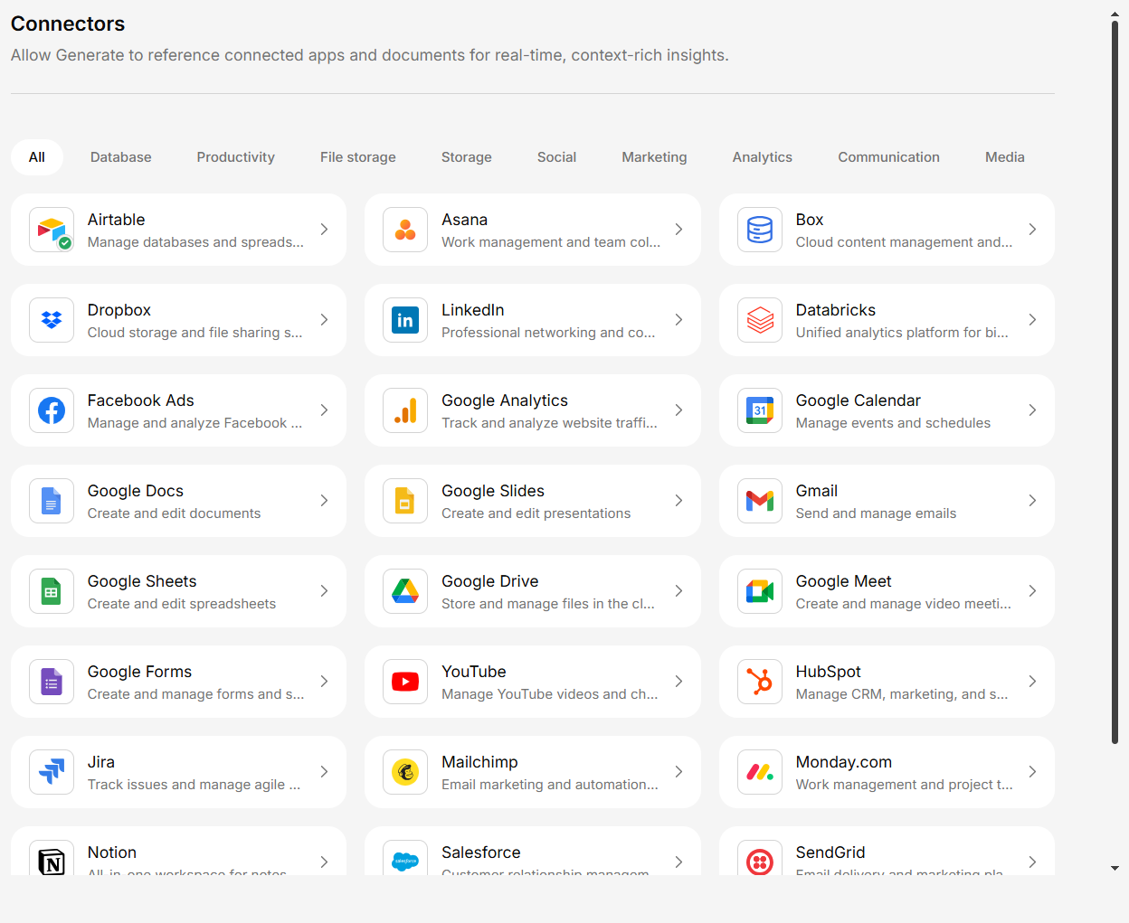Click the HubSpot logo icon

click(760, 682)
